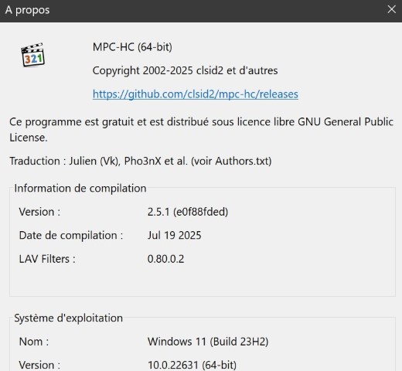Click the Nom label in OS section
Image resolution: width=402 pixels, height=371 pixels.
pyautogui.click(x=34, y=342)
